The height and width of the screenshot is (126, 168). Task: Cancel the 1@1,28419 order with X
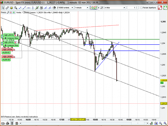click(x=15, y=35)
